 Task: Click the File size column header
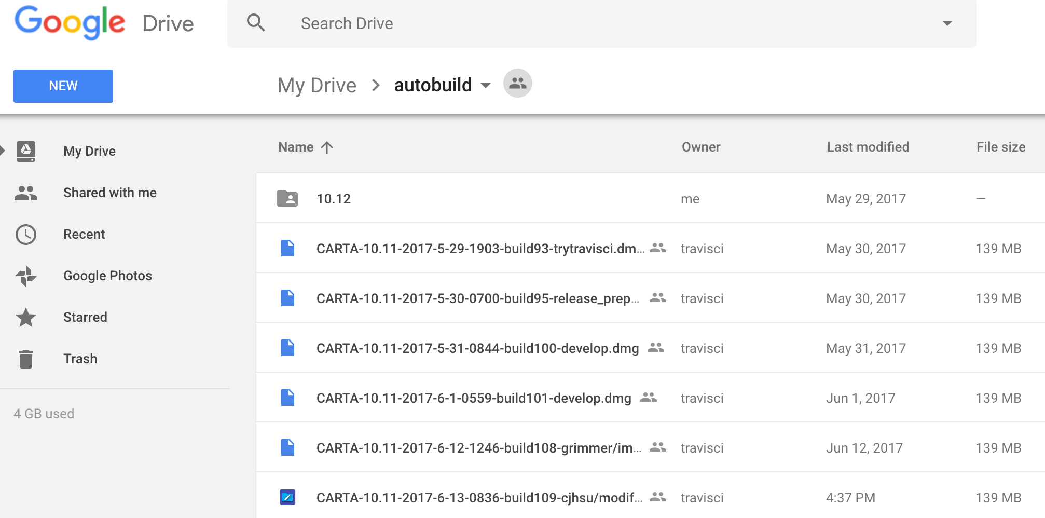[1001, 147]
